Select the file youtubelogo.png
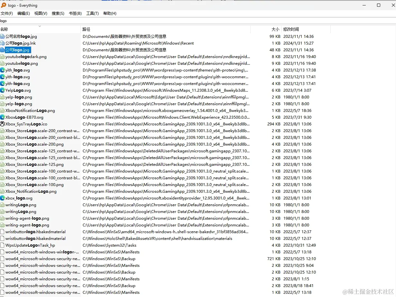396x297 pixels. (22, 64)
